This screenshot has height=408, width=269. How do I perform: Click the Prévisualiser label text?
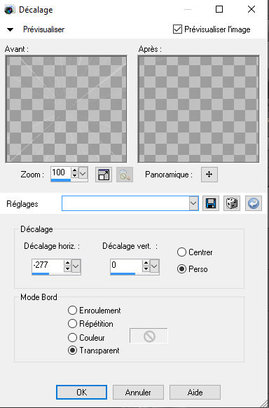pyautogui.click(x=43, y=29)
